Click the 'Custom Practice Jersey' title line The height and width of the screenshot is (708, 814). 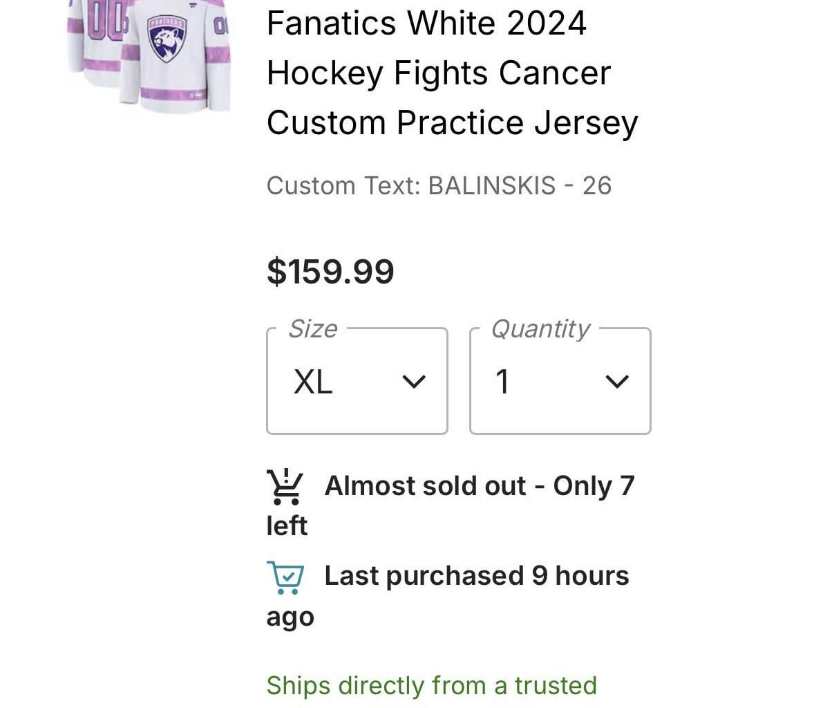tap(452, 123)
